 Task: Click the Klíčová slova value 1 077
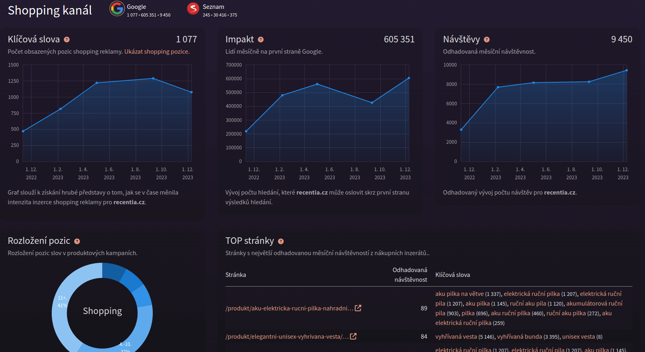click(186, 40)
